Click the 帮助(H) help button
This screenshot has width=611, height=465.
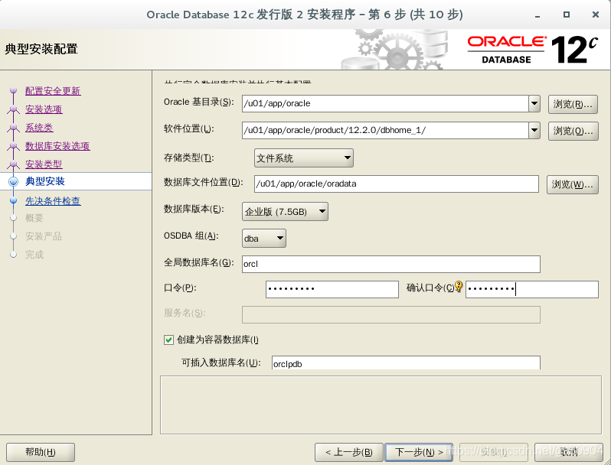pos(41,452)
